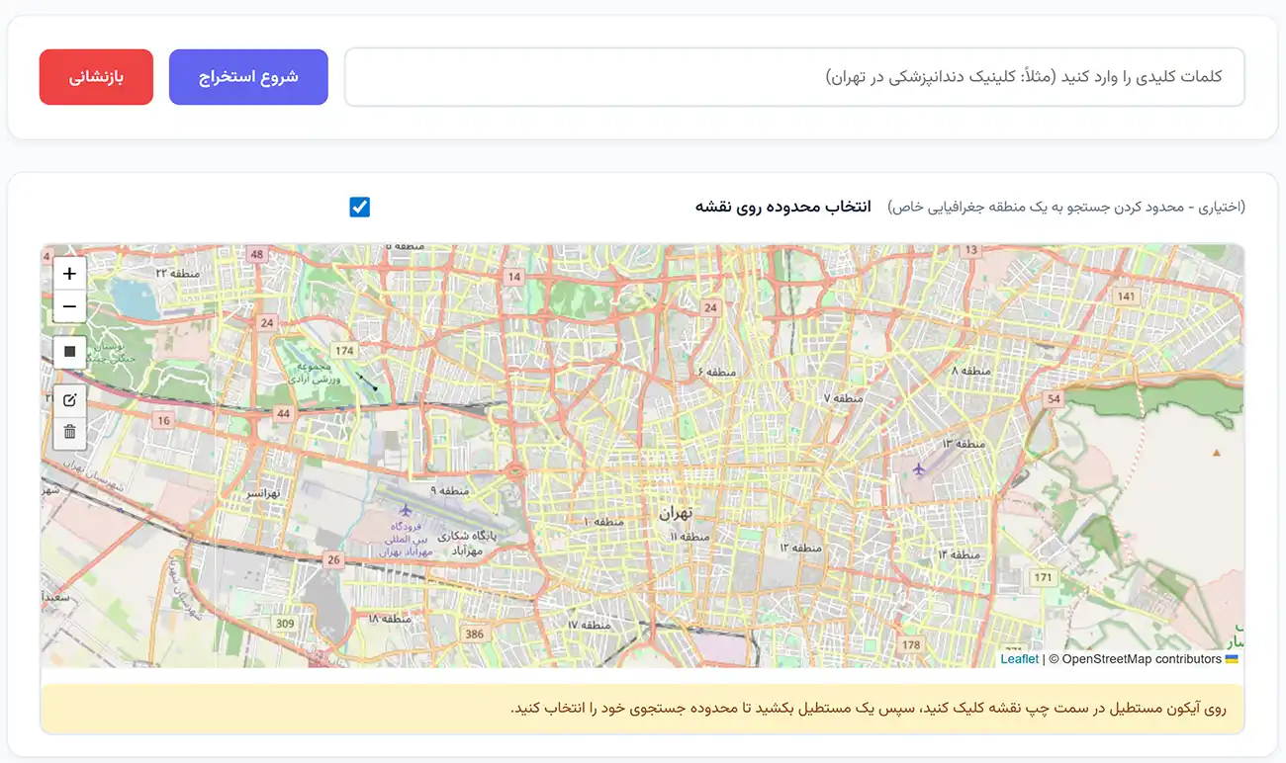This screenshot has width=1286, height=763.
Task: Click road shield 174 on map
Action: pyautogui.click(x=344, y=351)
